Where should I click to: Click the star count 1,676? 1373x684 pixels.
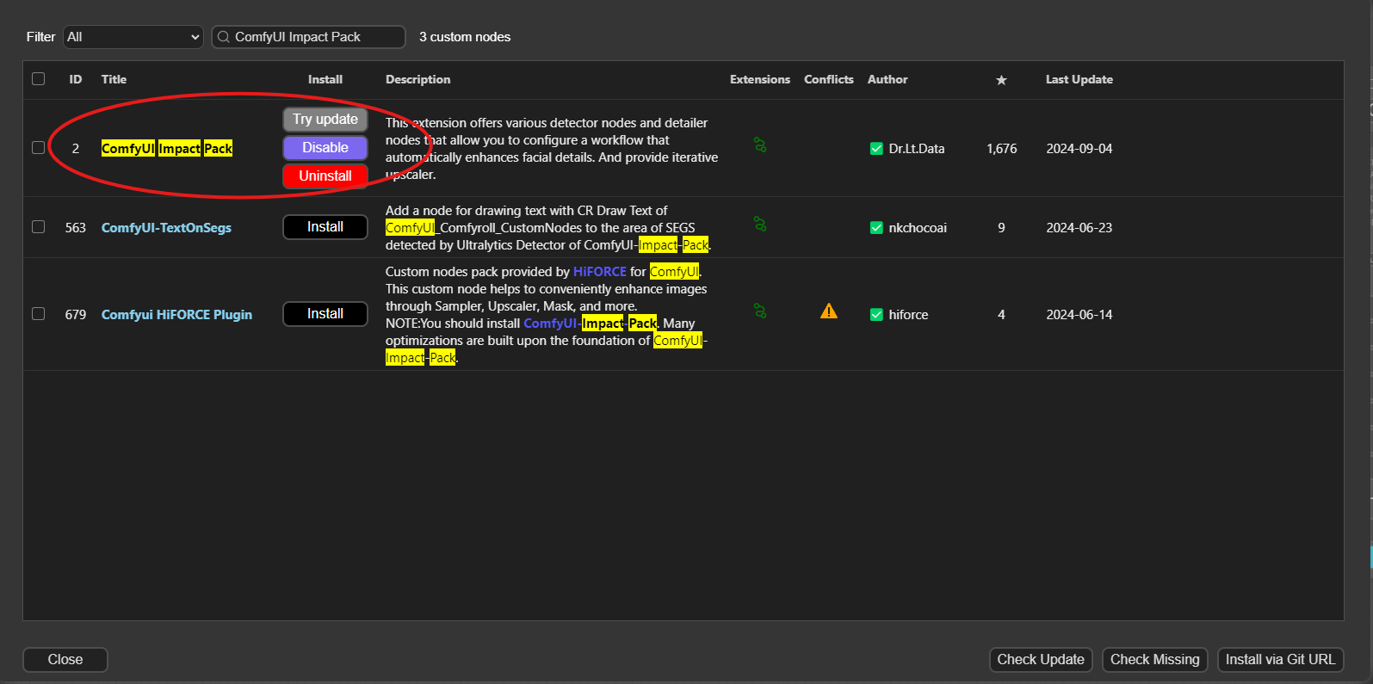pyautogui.click(x=1002, y=149)
